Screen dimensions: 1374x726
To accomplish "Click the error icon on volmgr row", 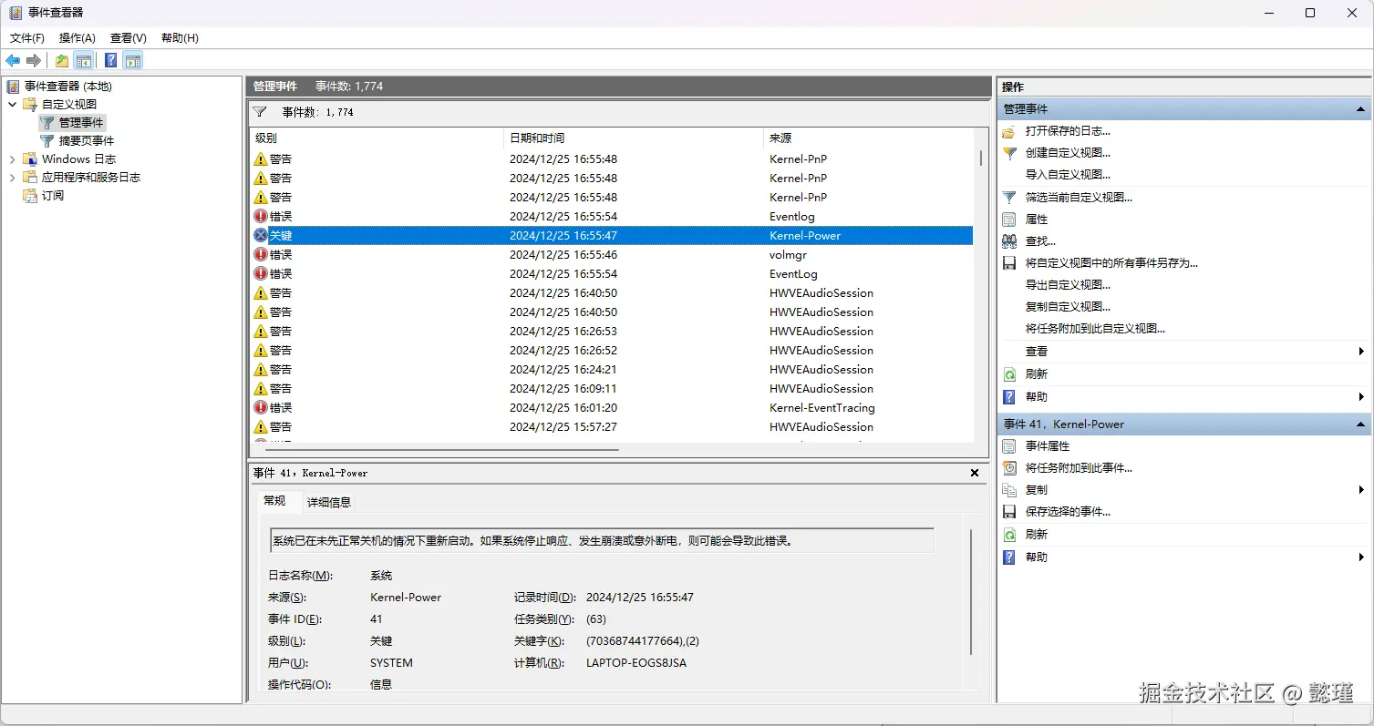I will 261,254.
